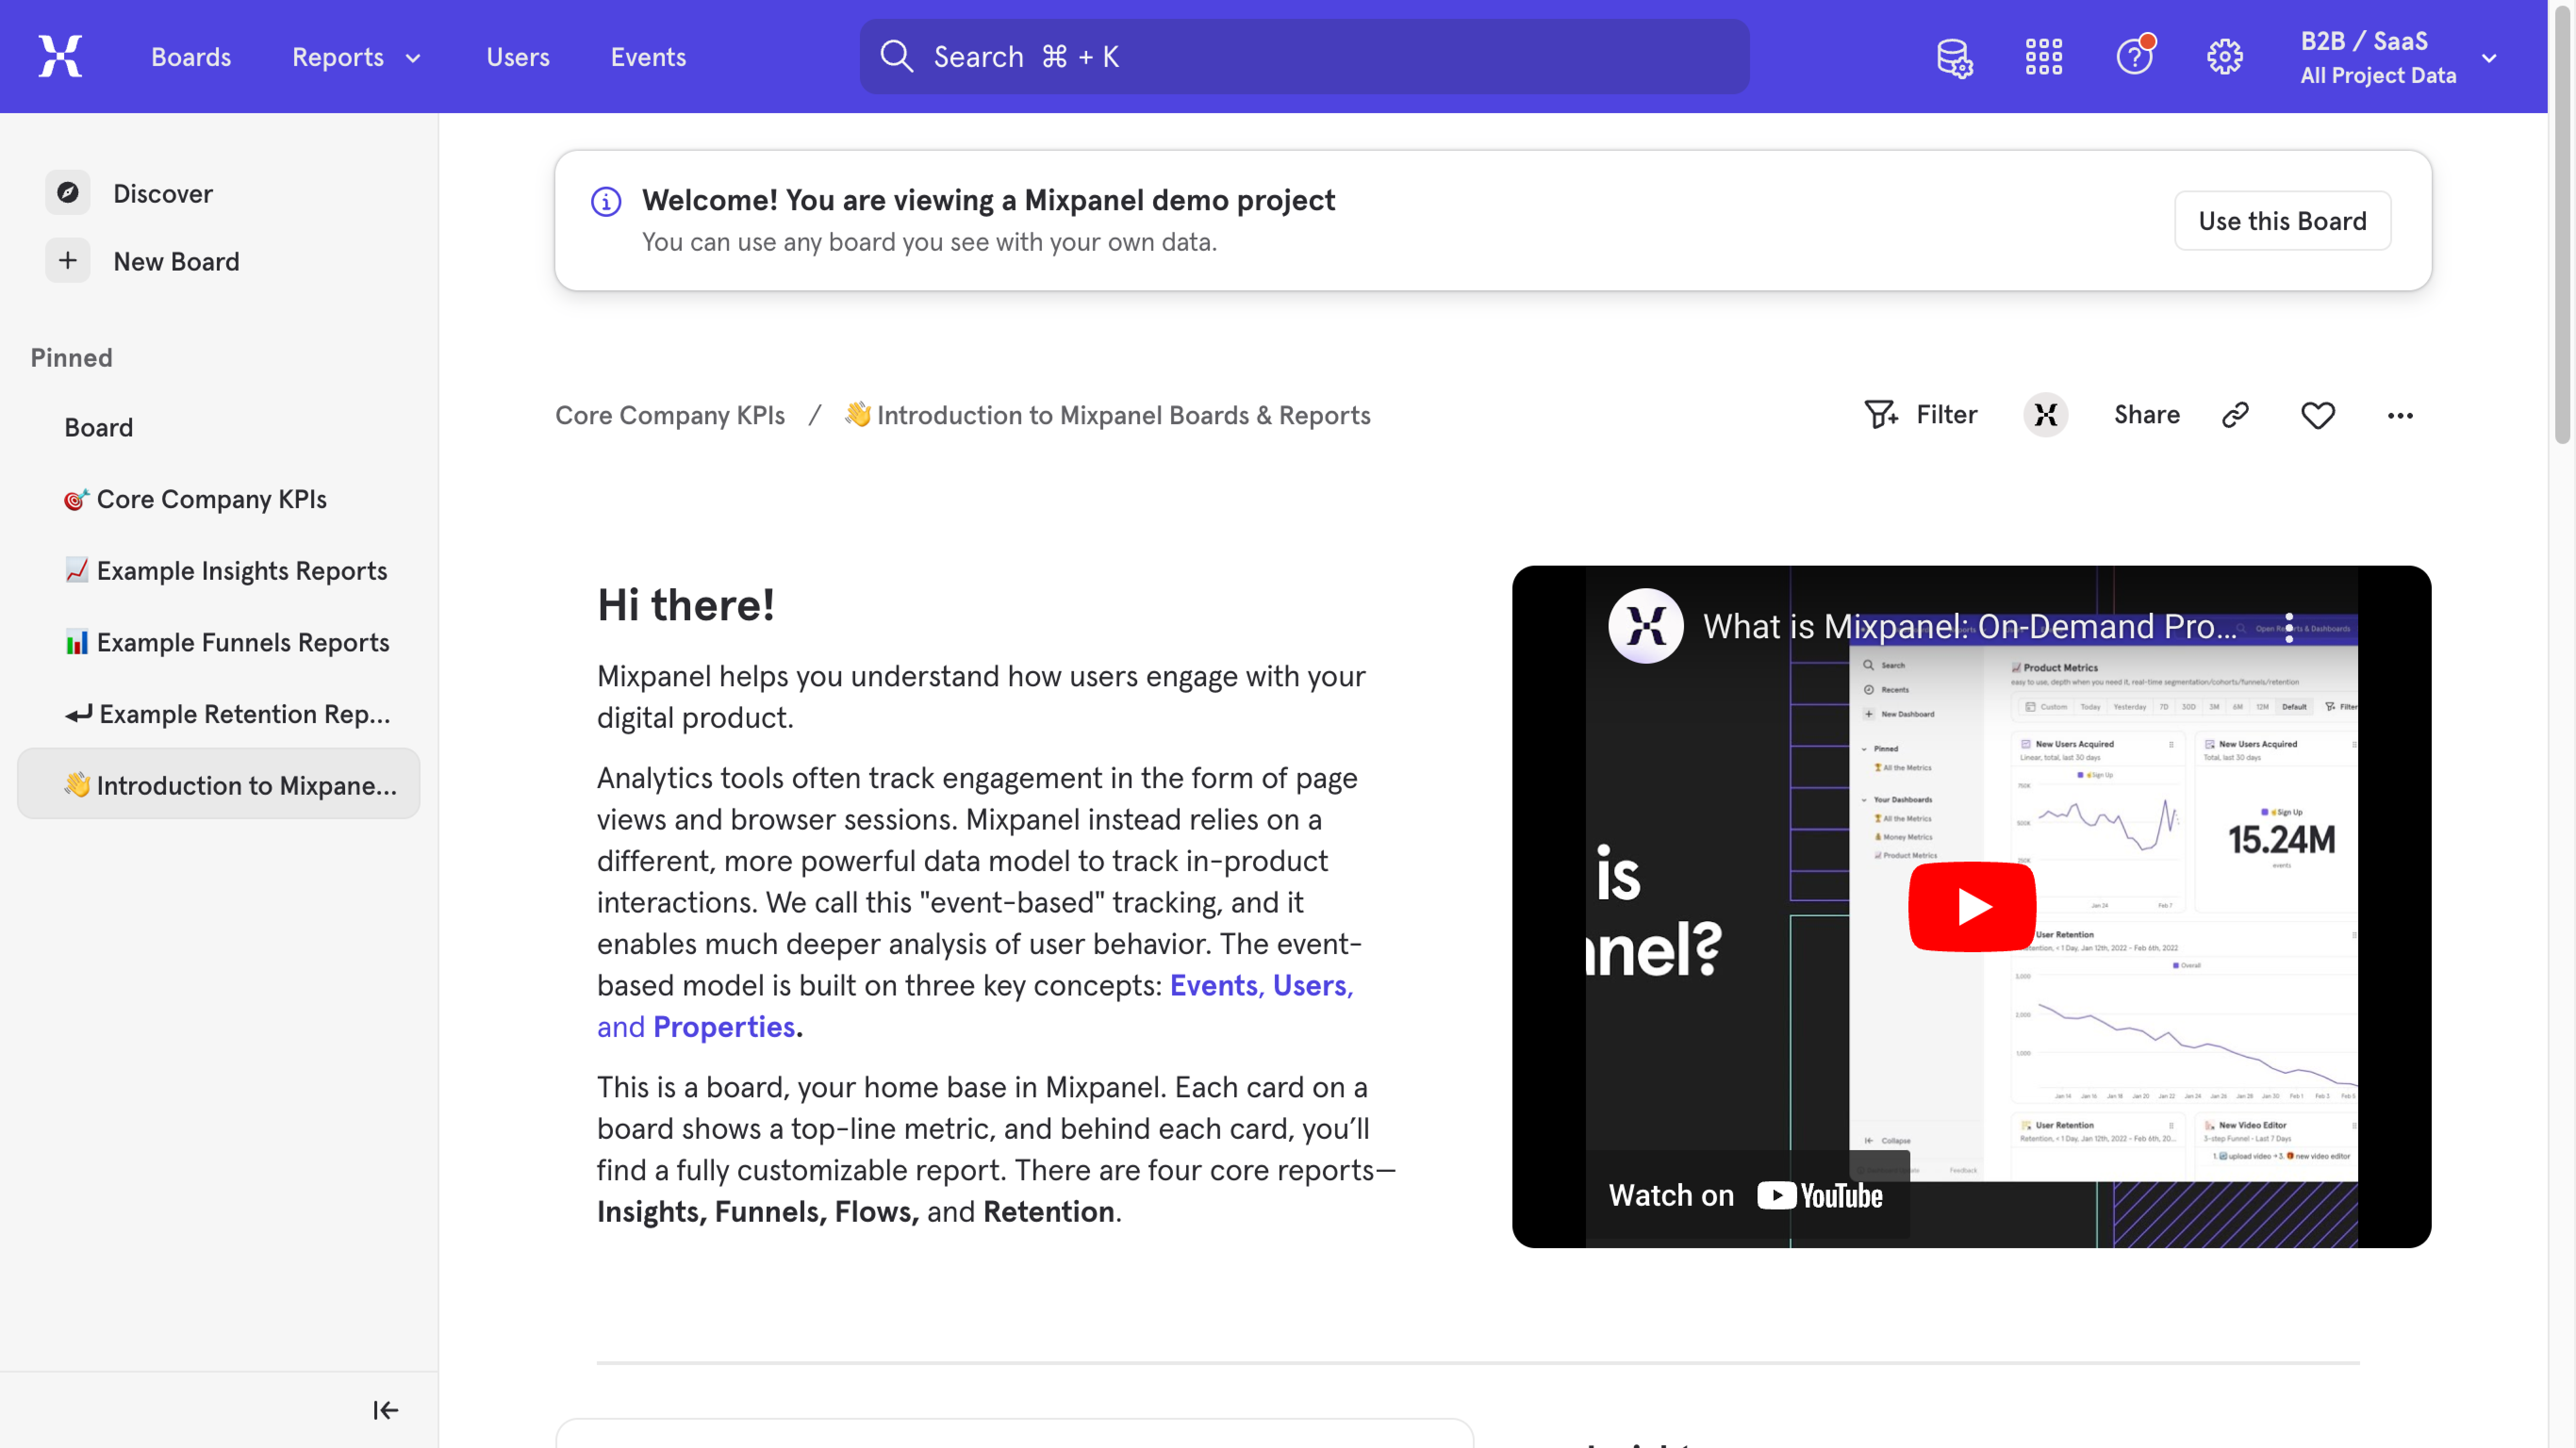Screen dimensions: 2576x1448
Task: Open Example Funnels Reports board
Action: [x=241, y=642]
